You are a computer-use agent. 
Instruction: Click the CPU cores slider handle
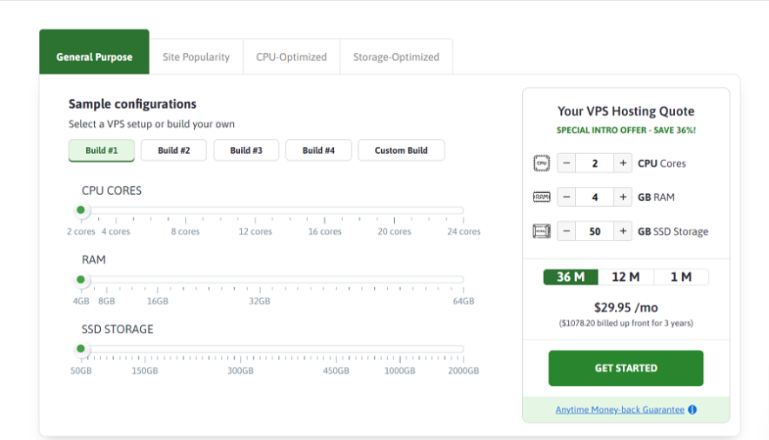tap(81, 210)
